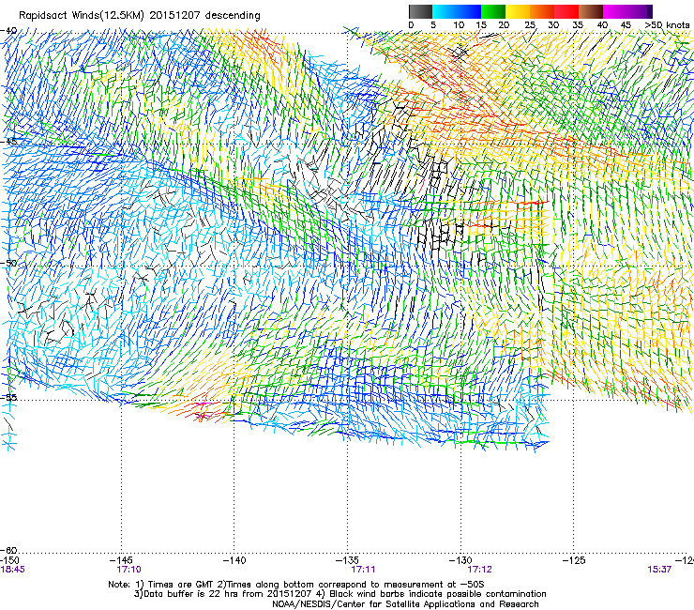The height and width of the screenshot is (610, 694).
Task: Click the 'Rapidscat Winds(12.5KM) 20151207 descending' title
Action: click(140, 16)
